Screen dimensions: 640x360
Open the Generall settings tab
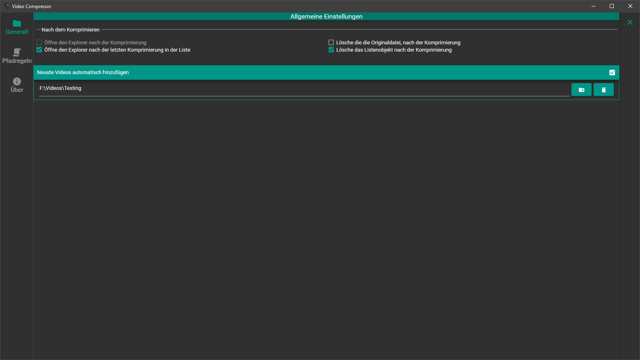coord(17,27)
